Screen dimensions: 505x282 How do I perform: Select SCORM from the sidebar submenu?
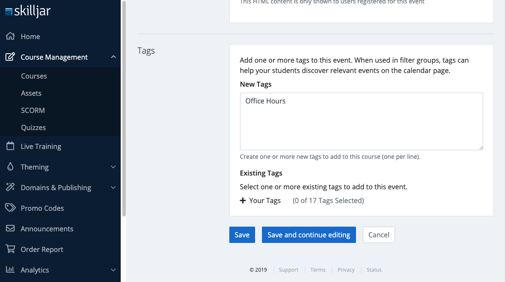(33, 110)
